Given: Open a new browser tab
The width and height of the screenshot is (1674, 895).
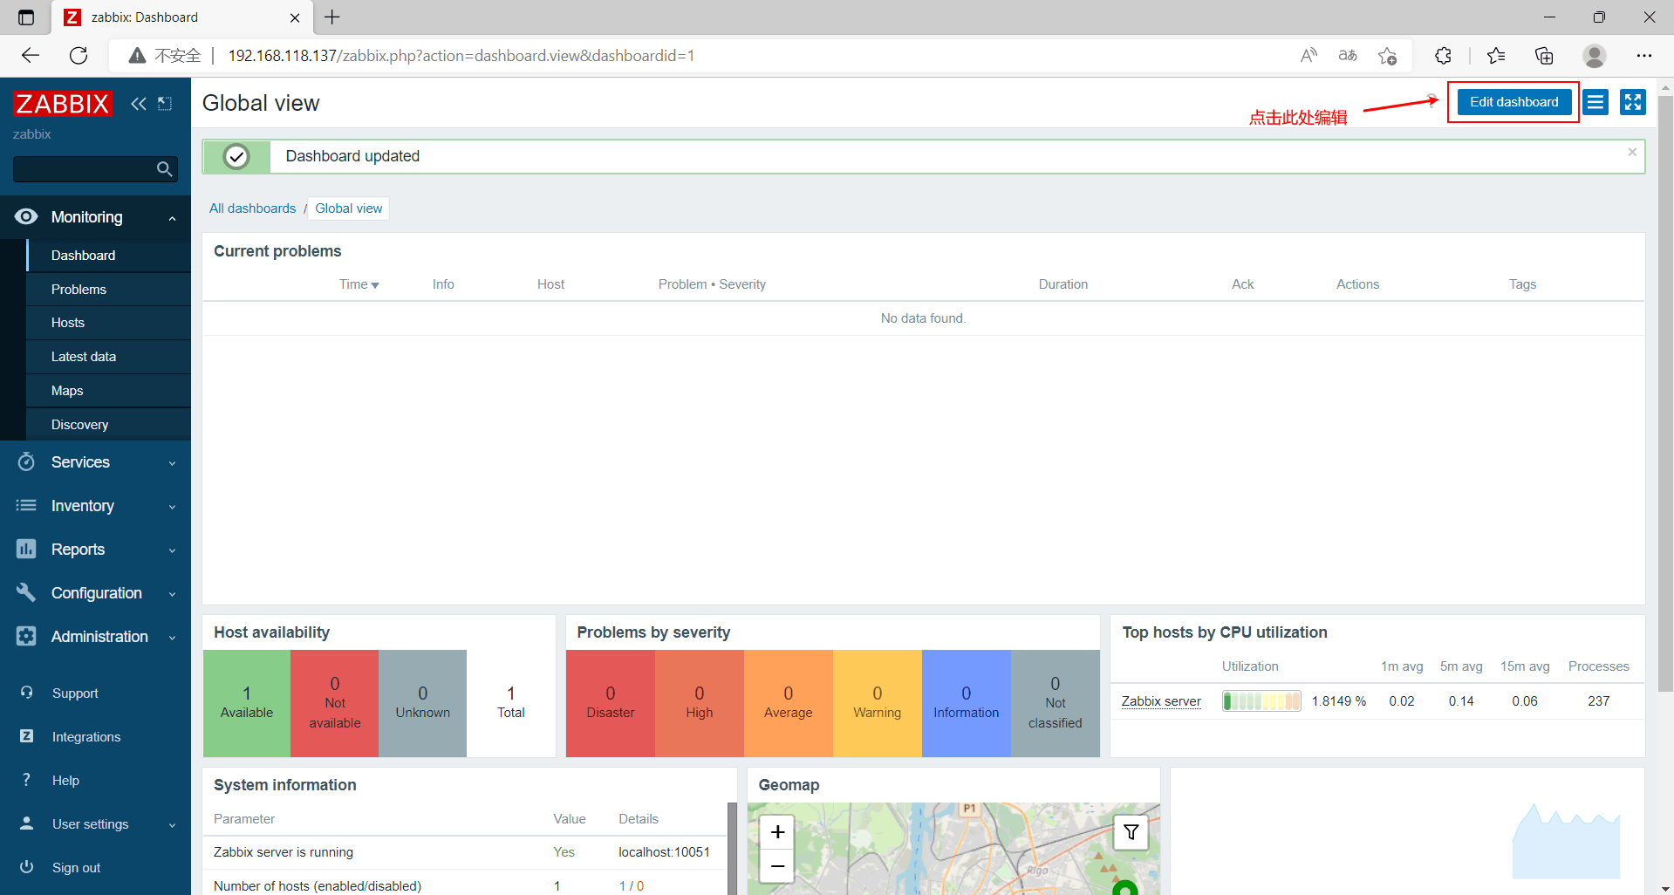Looking at the screenshot, I should point(332,17).
